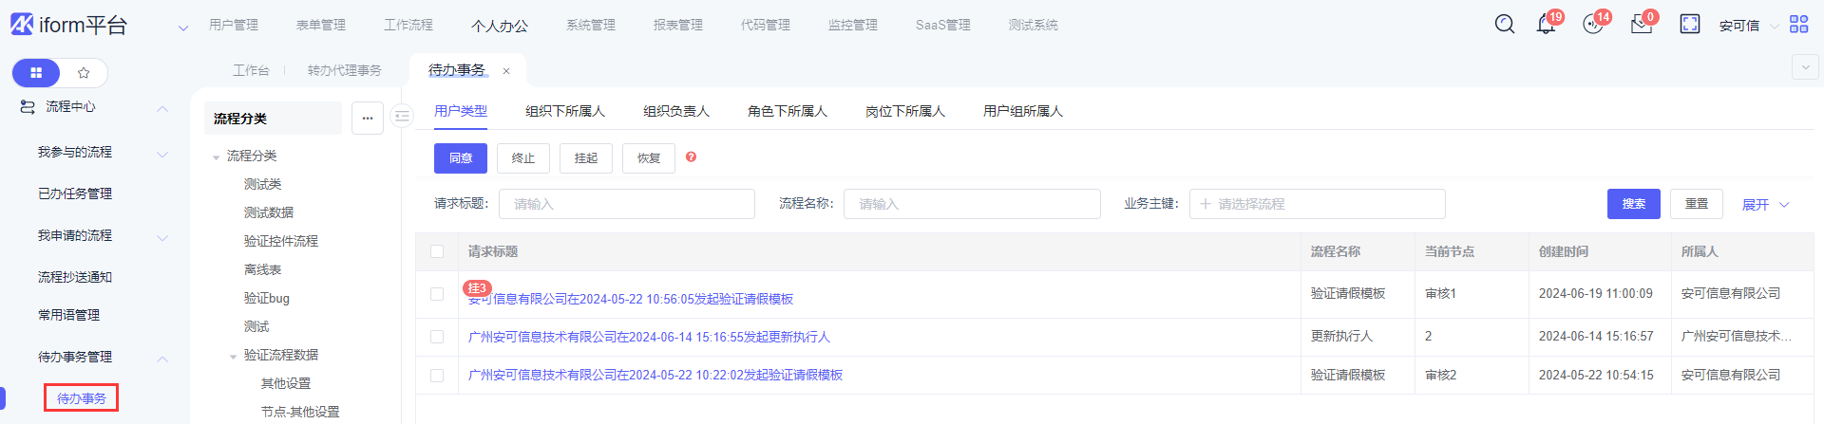Image resolution: width=1824 pixels, height=424 pixels.
Task: Click the red help question mark icon
Action: (x=691, y=157)
